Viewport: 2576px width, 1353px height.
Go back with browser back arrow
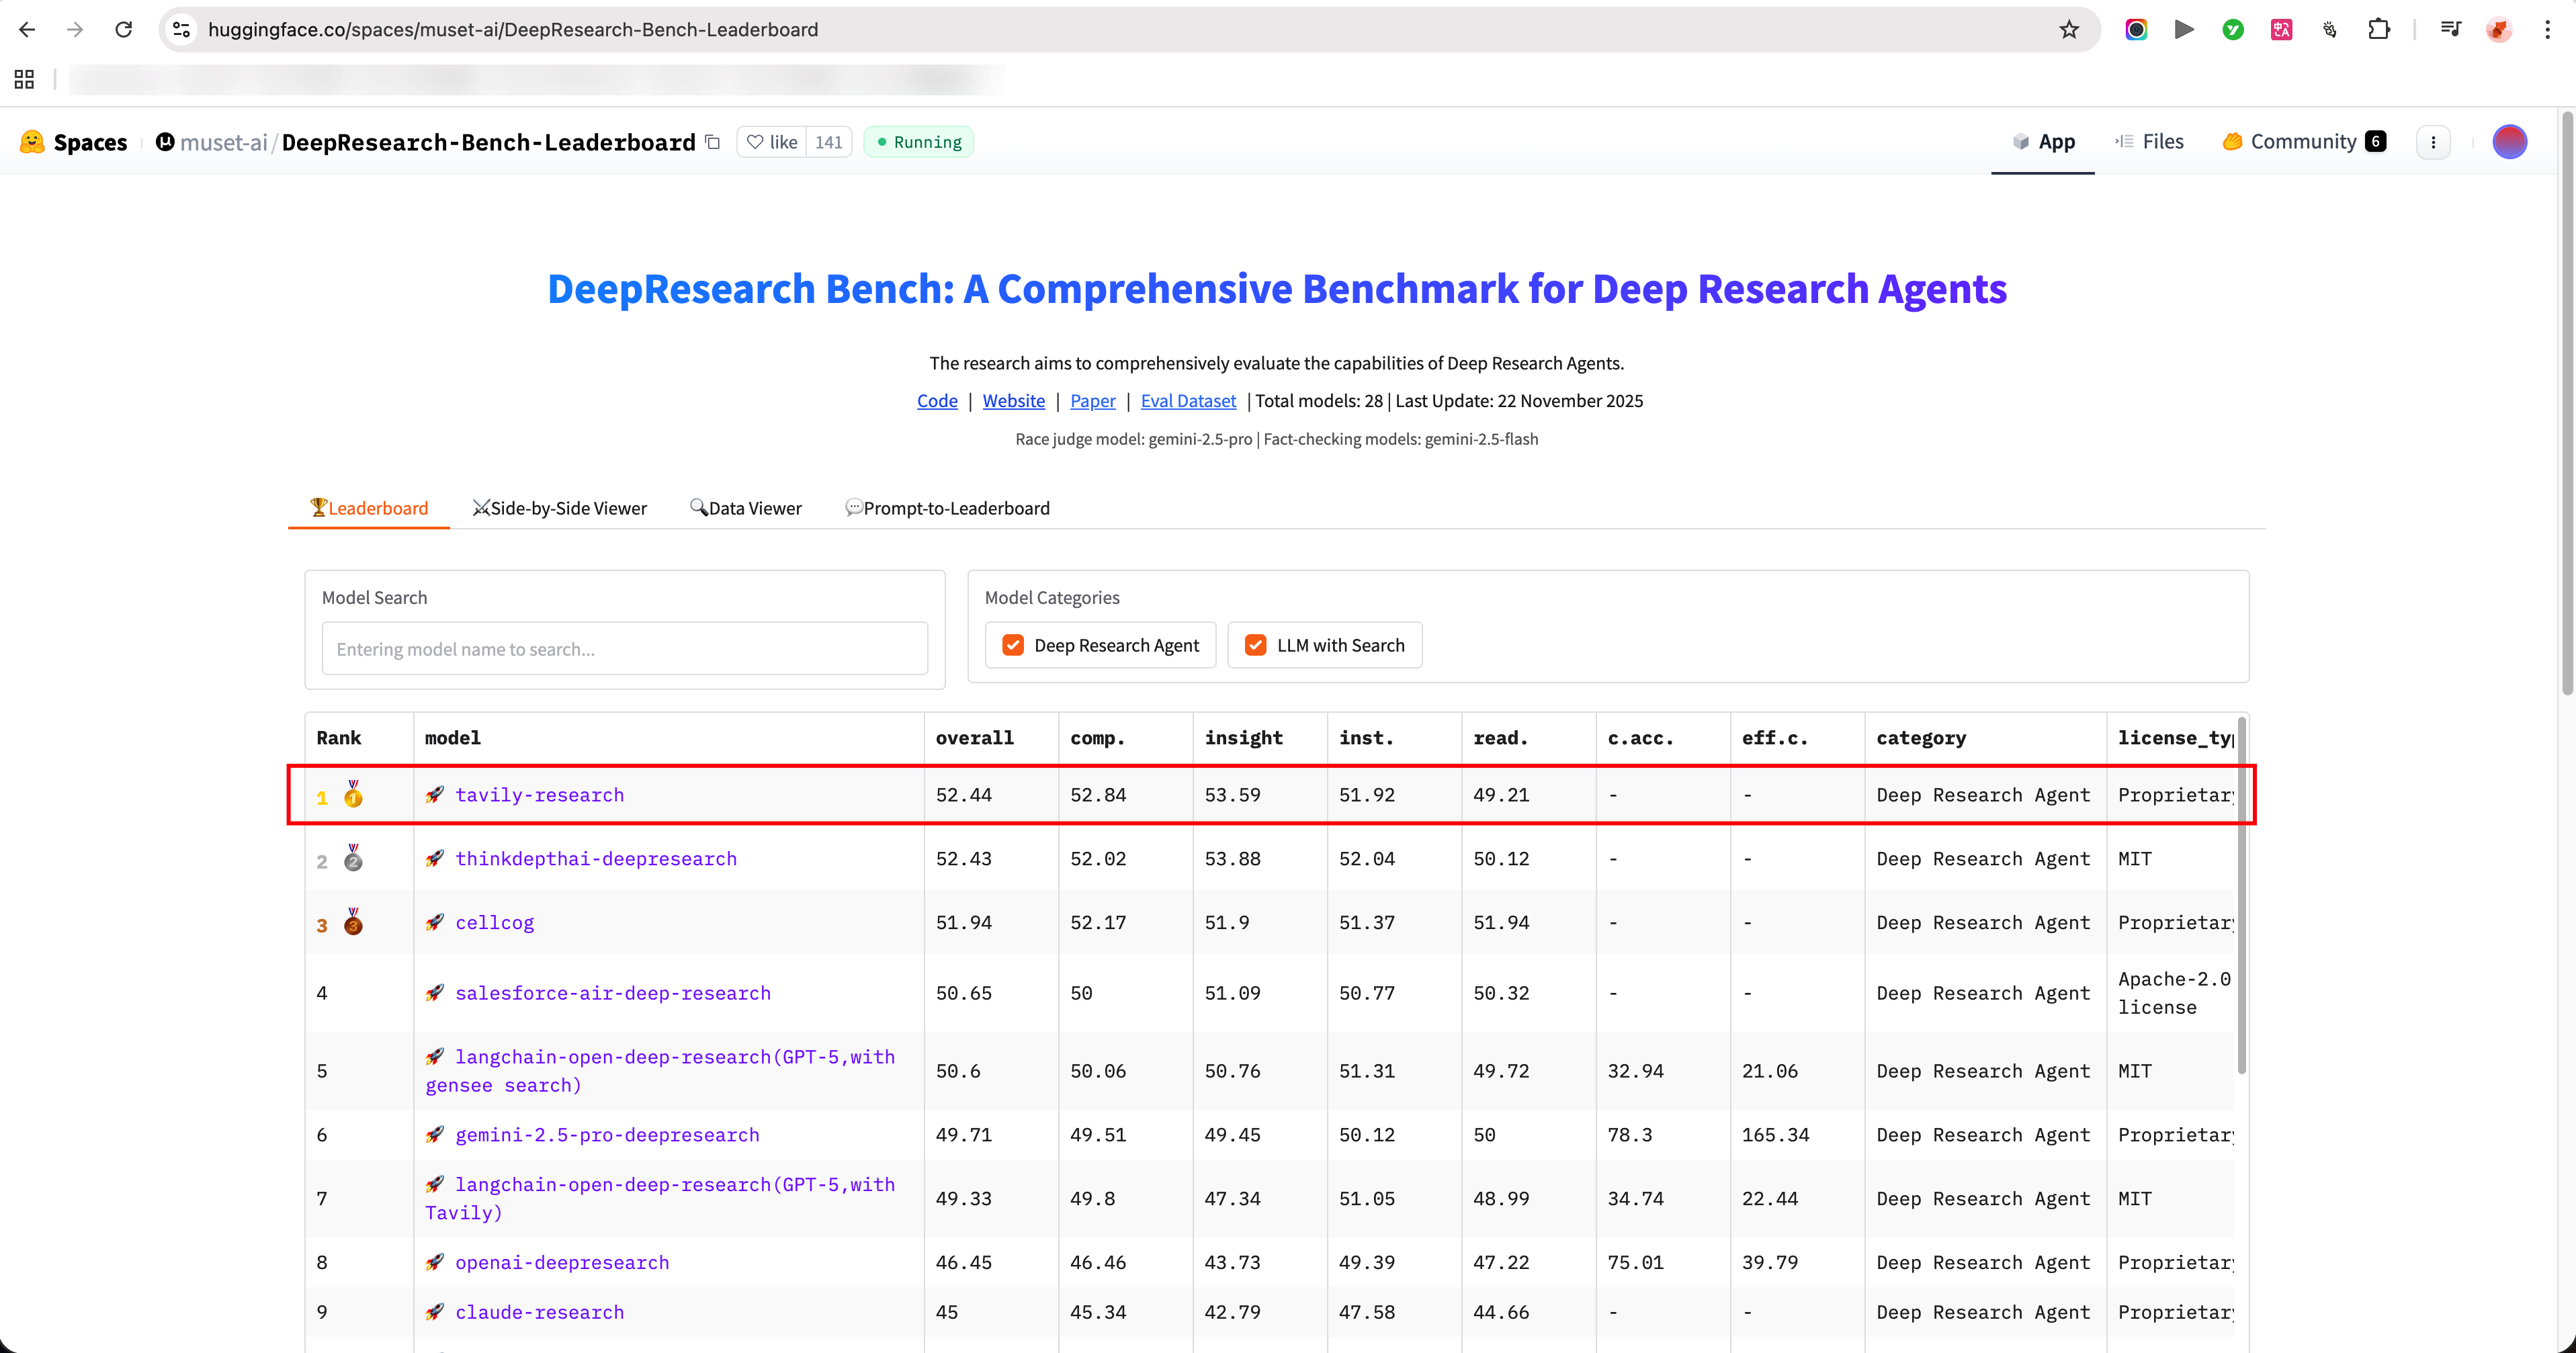(27, 30)
